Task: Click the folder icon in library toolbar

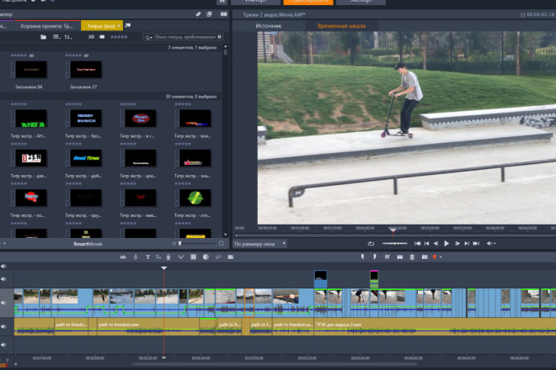Action: coord(43,37)
